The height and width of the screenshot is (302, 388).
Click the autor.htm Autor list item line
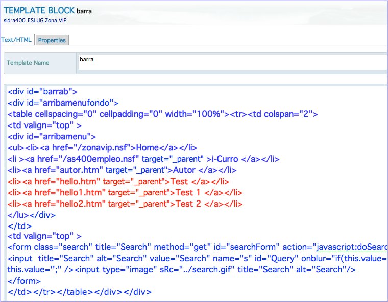[x=122, y=170]
